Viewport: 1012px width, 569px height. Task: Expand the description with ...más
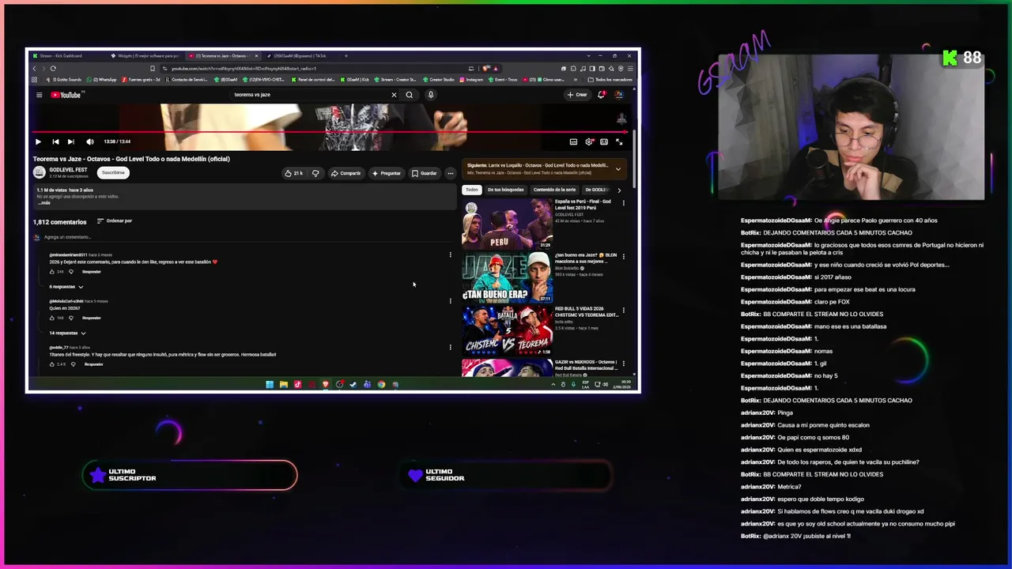pos(43,203)
